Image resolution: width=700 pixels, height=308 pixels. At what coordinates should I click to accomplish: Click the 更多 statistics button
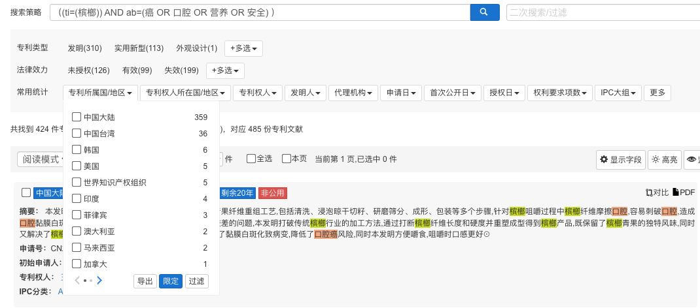(657, 93)
